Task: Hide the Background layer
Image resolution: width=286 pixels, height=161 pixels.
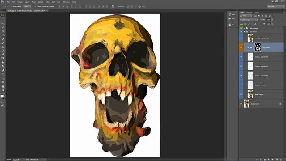Action: point(241,104)
